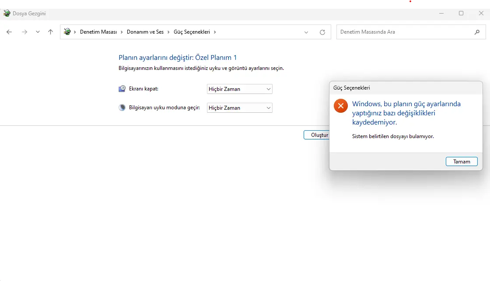The width and height of the screenshot is (490, 281).
Task: Expand chevron after Denetim Masası breadcrumb
Action: (x=122, y=32)
